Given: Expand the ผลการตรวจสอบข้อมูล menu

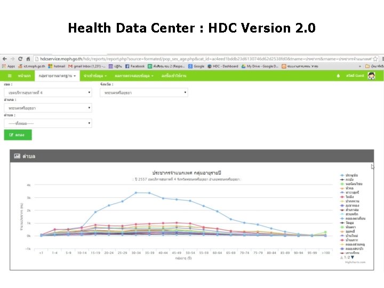Looking at the screenshot, I should (134, 76).
